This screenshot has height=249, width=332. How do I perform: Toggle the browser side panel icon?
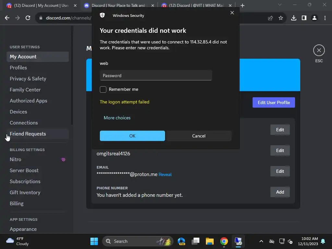[304, 18]
